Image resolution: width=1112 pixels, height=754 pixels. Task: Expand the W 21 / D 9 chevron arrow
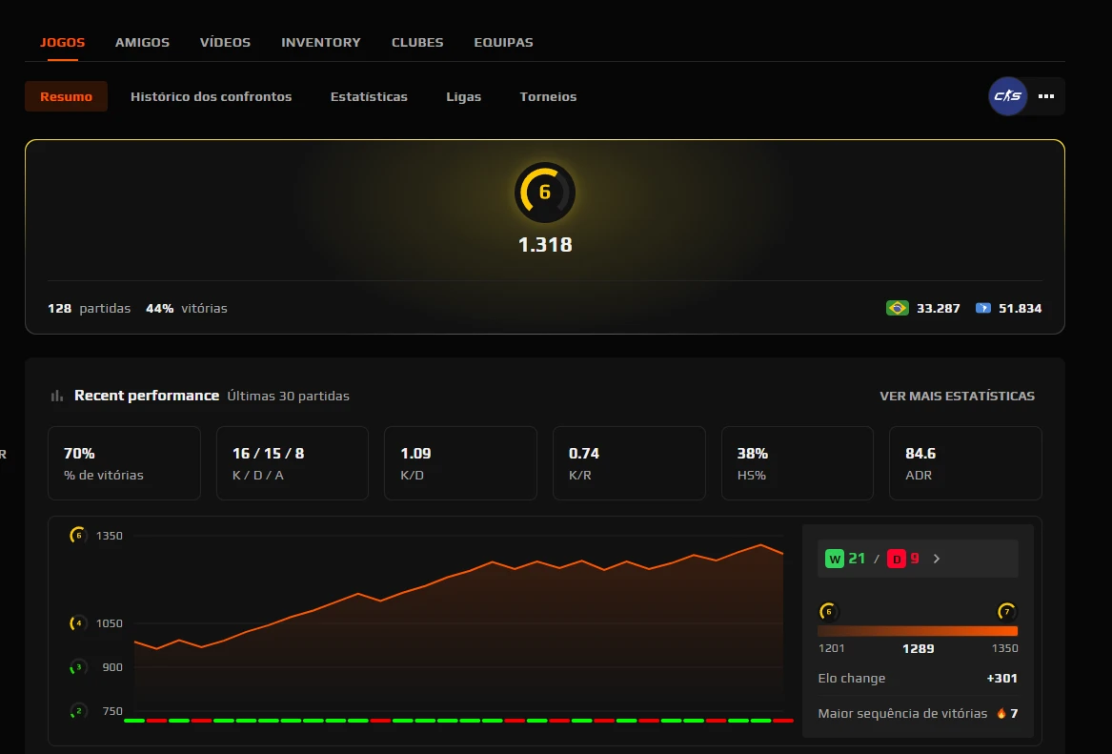point(937,559)
